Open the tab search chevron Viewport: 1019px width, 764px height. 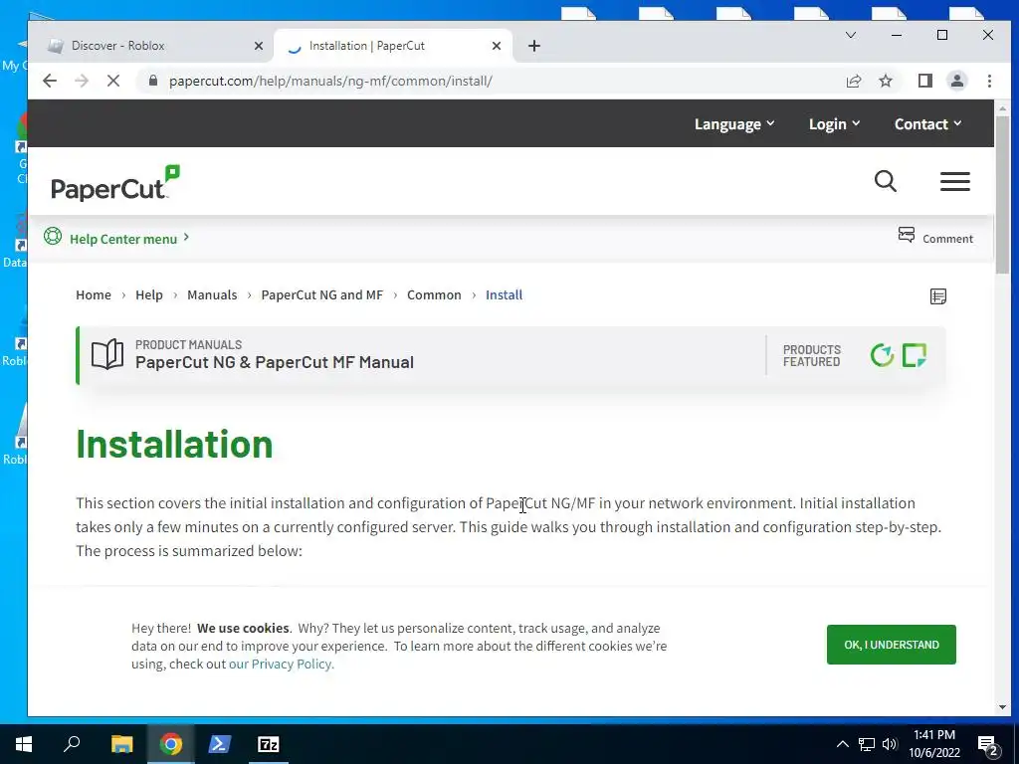(x=850, y=35)
